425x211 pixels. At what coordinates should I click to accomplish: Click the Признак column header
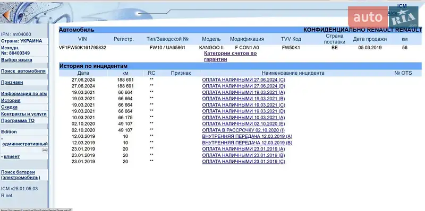click(181, 73)
